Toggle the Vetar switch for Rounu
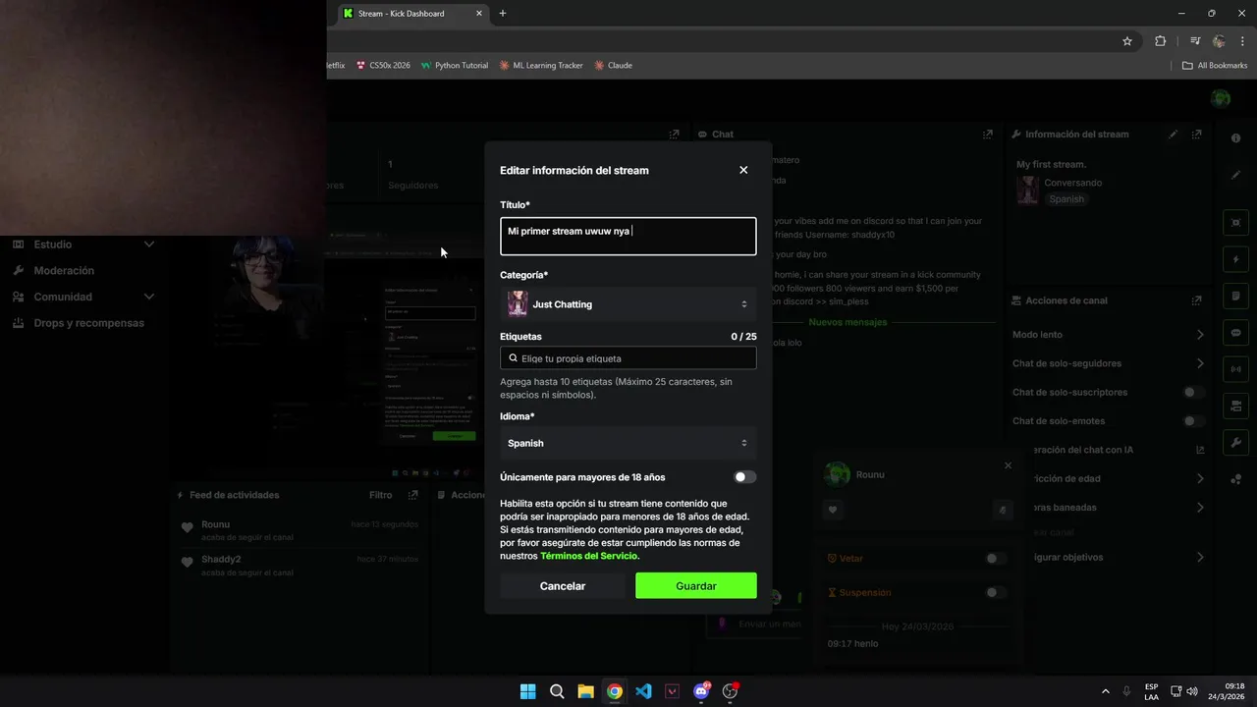 pyautogui.click(x=996, y=559)
